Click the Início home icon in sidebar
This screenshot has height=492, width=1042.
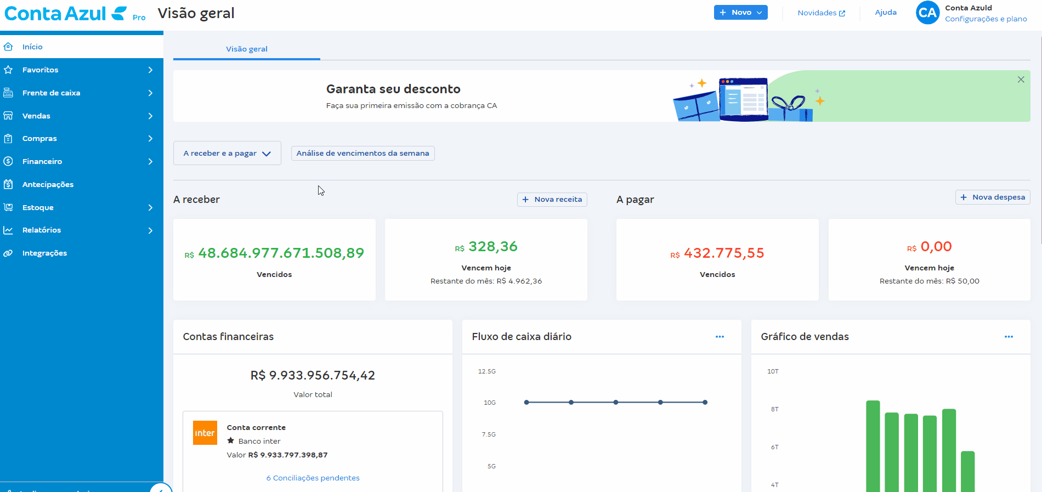pyautogui.click(x=8, y=47)
